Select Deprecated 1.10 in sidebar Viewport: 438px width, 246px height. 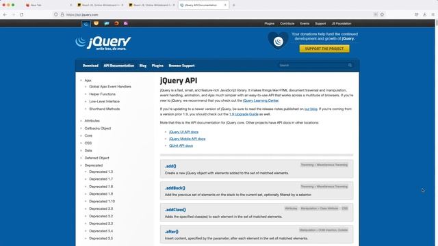click(x=102, y=201)
